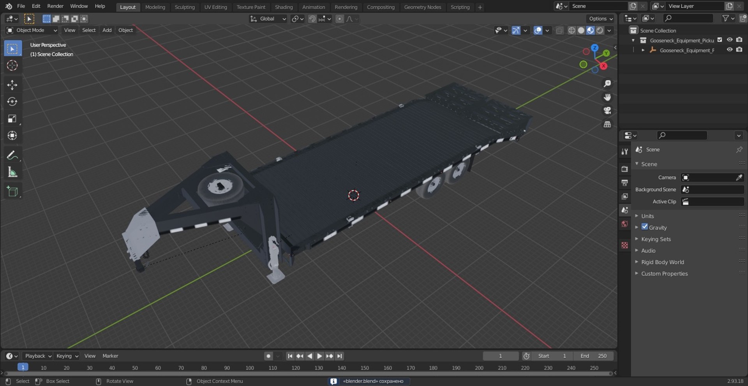
Task: Open the Options dropdown
Action: tap(601, 19)
